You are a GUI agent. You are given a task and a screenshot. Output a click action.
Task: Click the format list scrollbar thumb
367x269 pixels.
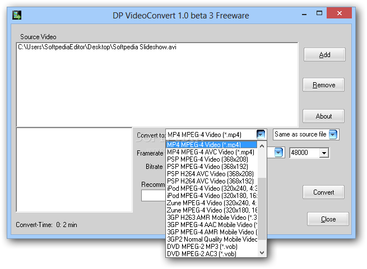click(262, 209)
